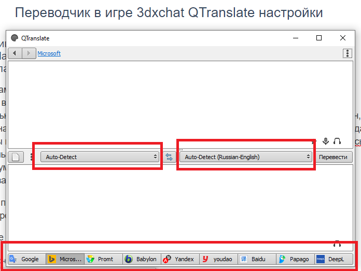The width and height of the screenshot is (361, 271).
Task: Click the QTranslate app icon in title bar
Action: click(x=15, y=38)
